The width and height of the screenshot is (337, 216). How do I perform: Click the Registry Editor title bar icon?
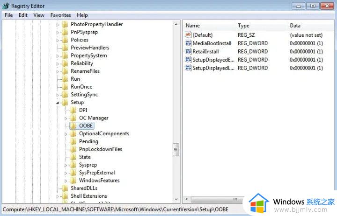6,6
